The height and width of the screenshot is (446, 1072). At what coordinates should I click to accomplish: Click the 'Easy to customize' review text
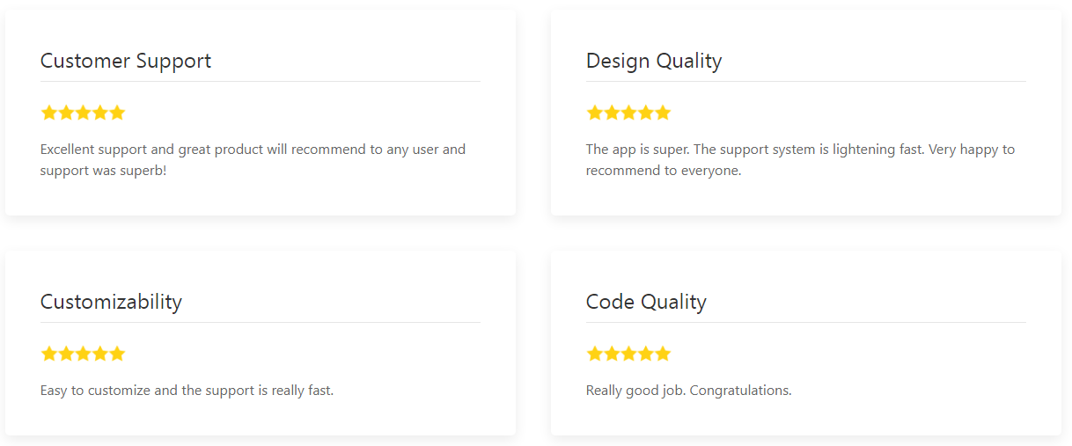pos(187,390)
